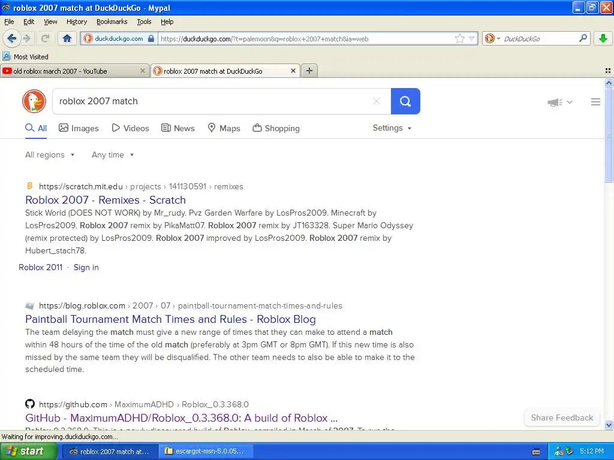Show the list of all tabs
Viewport: 614px width, 460px height.
point(608,71)
